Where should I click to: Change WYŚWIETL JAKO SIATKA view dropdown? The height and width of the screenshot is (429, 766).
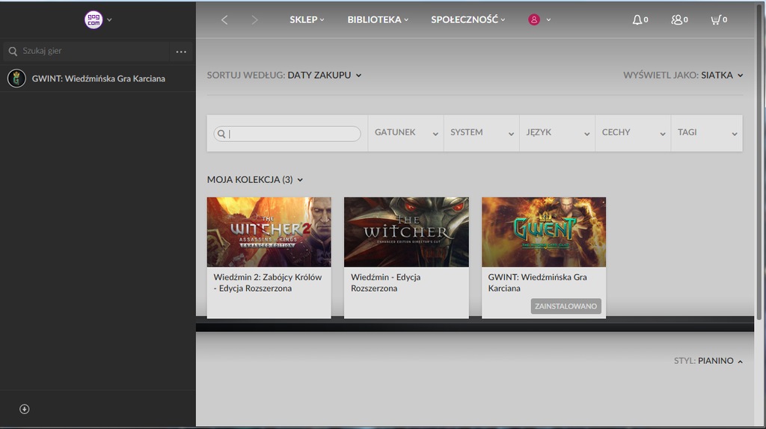[722, 75]
